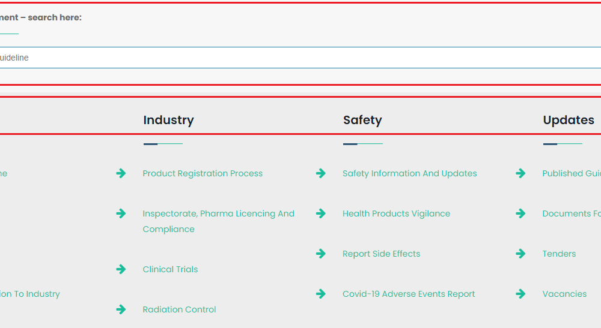Open Radiation Control link
The width and height of the screenshot is (601, 328).
coord(179,309)
